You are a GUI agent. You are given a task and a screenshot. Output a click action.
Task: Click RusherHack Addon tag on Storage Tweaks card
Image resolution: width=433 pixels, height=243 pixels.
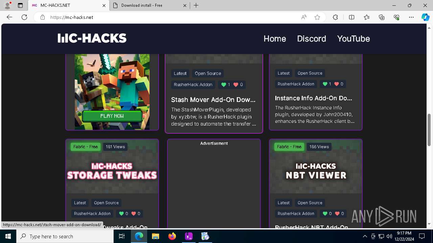(92, 214)
